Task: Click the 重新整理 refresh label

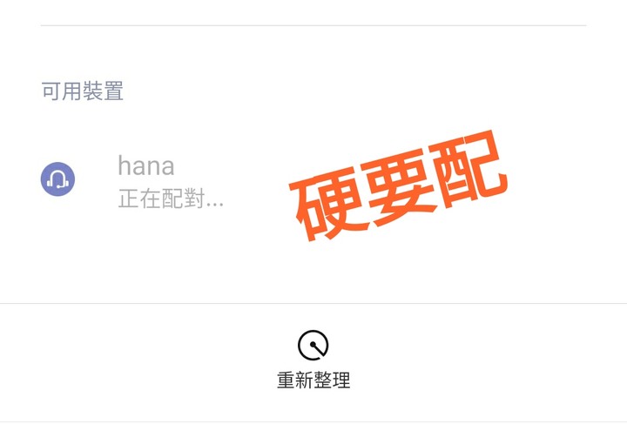Action: point(313,380)
